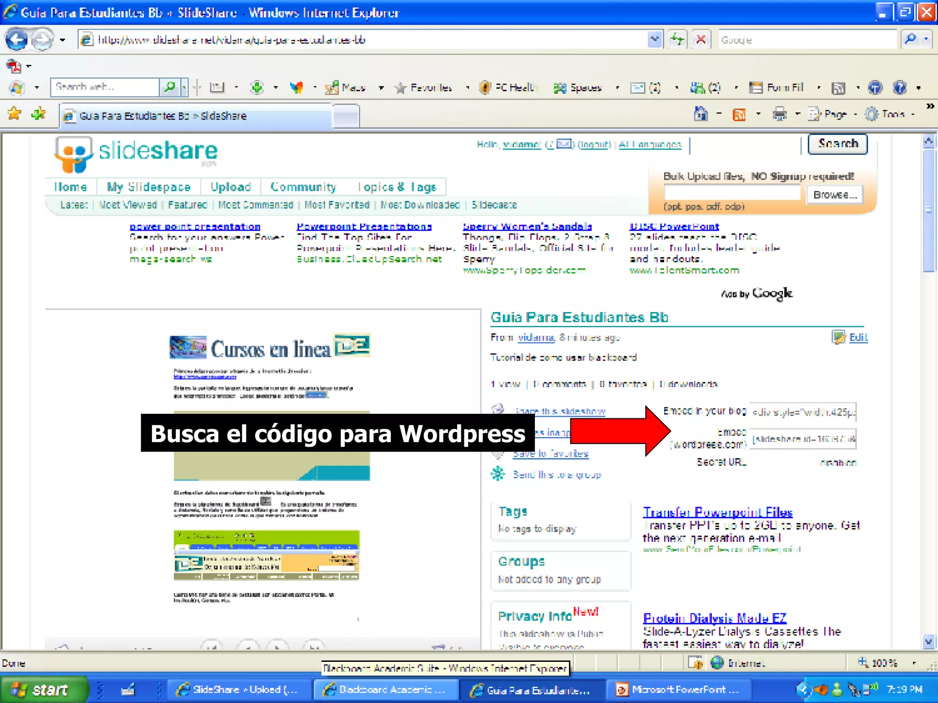This screenshot has height=703, width=938.
Task: Click the Windows Start button
Action: tap(44, 689)
